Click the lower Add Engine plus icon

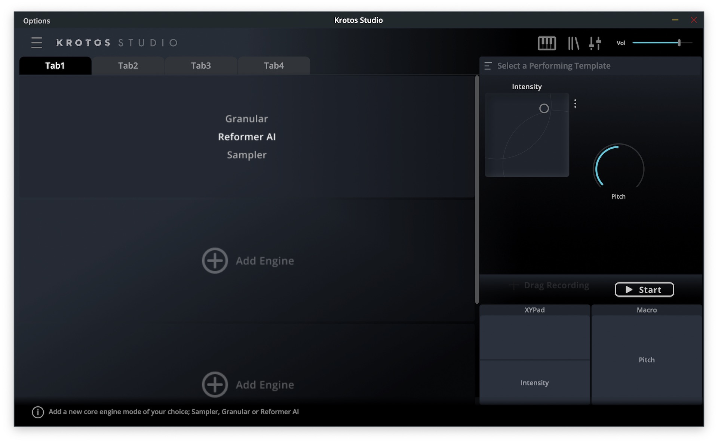coord(215,384)
